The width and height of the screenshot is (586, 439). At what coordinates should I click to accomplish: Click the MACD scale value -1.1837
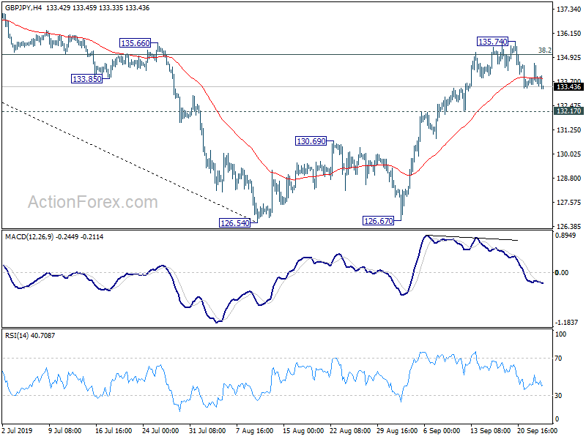(x=566, y=323)
